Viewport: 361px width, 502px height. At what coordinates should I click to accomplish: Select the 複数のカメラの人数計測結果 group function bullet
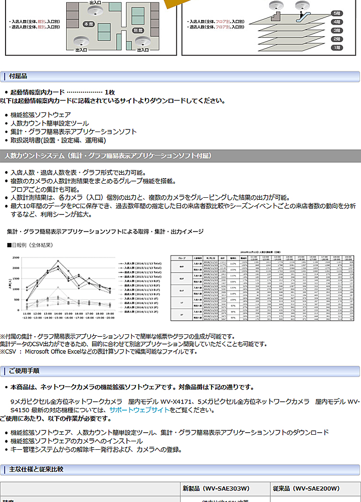tap(93, 185)
